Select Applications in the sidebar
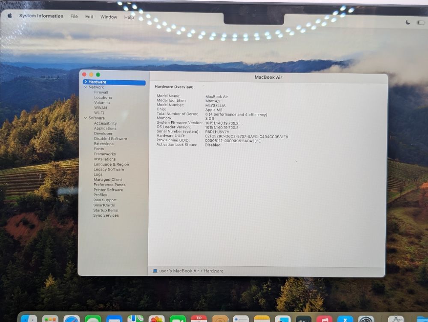Viewport: 428px width, 322px height. pyautogui.click(x=105, y=128)
